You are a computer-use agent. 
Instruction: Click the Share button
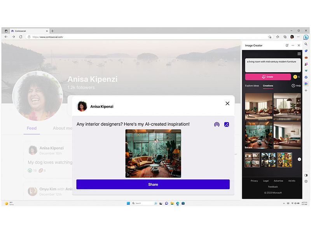[153, 184]
